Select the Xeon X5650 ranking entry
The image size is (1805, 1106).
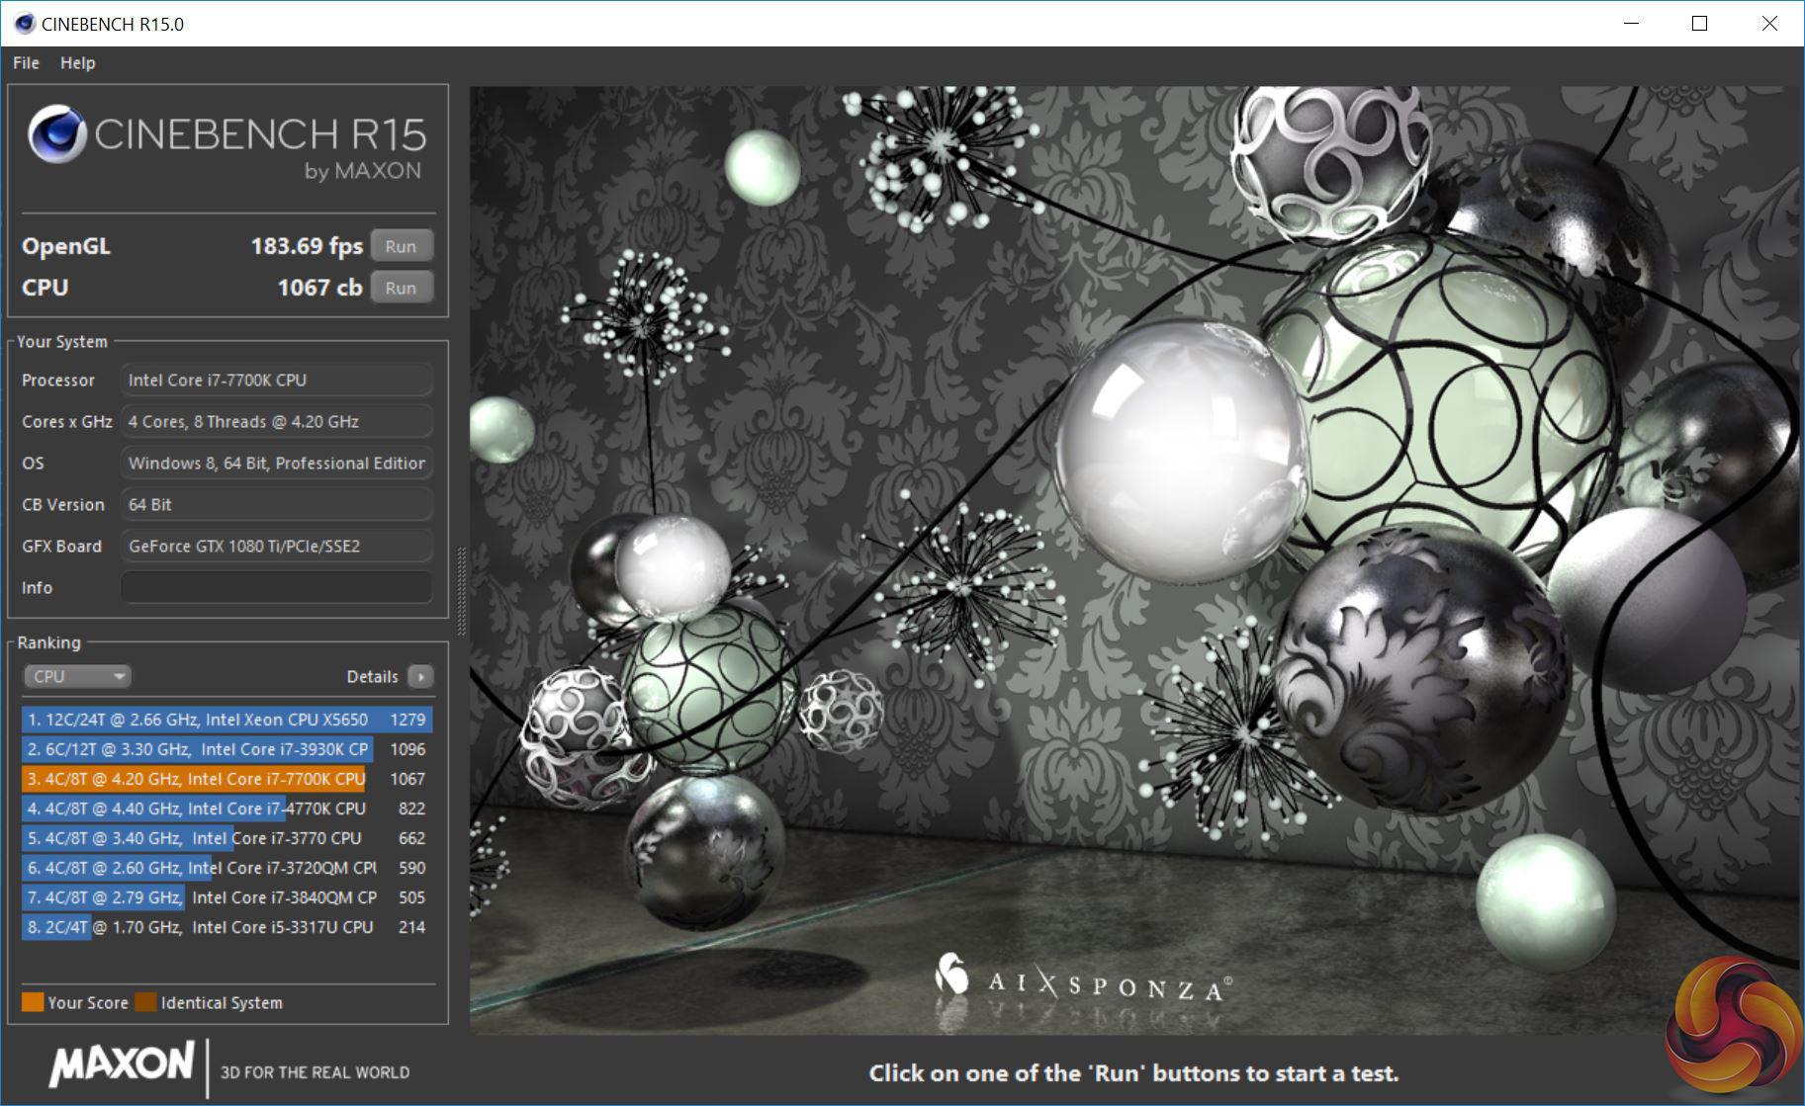[x=226, y=720]
